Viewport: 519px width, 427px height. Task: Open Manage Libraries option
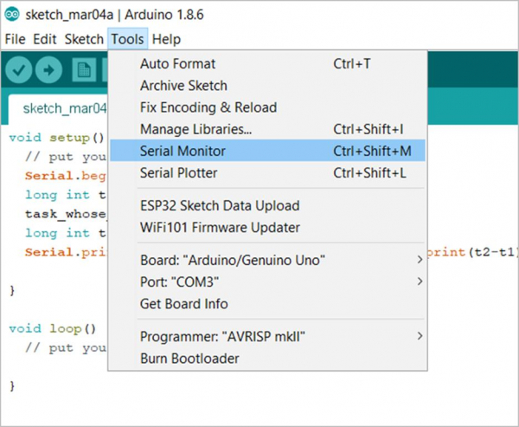pyautogui.click(x=195, y=129)
